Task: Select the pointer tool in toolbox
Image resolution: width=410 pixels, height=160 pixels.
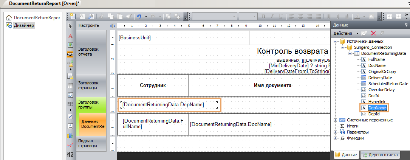Action: (70, 26)
